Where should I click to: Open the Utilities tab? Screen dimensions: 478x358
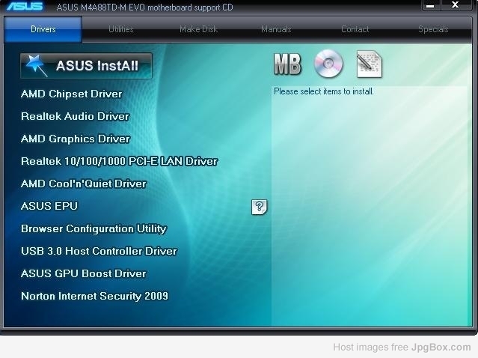tap(121, 29)
